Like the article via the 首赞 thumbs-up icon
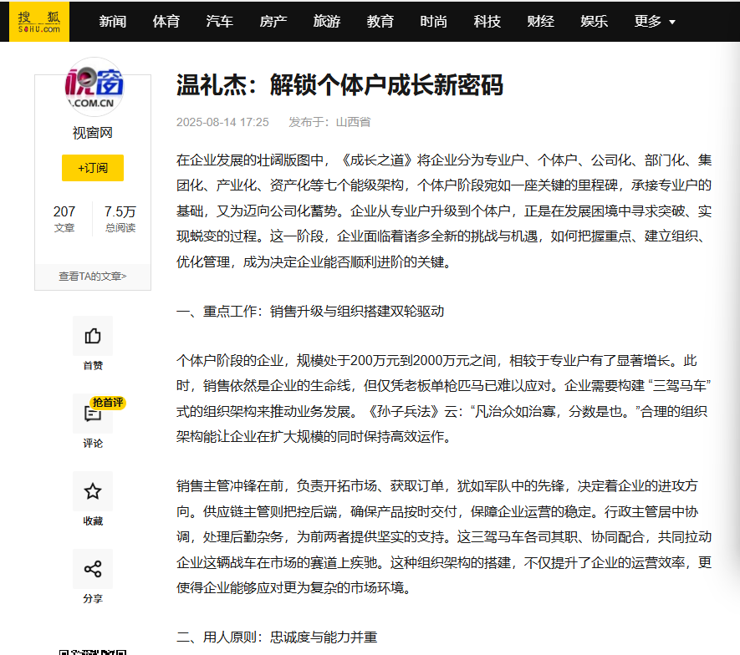The image size is (740, 655). [x=92, y=335]
